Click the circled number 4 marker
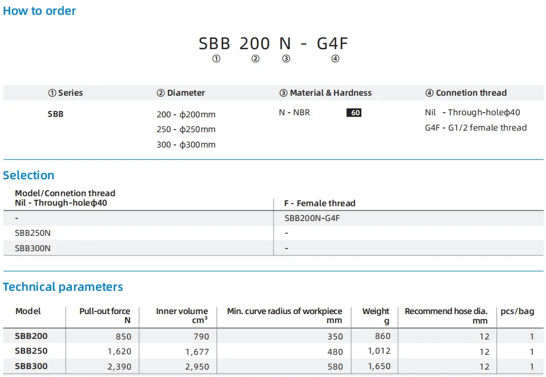Image resolution: width=546 pixels, height=377 pixels. 335,59
